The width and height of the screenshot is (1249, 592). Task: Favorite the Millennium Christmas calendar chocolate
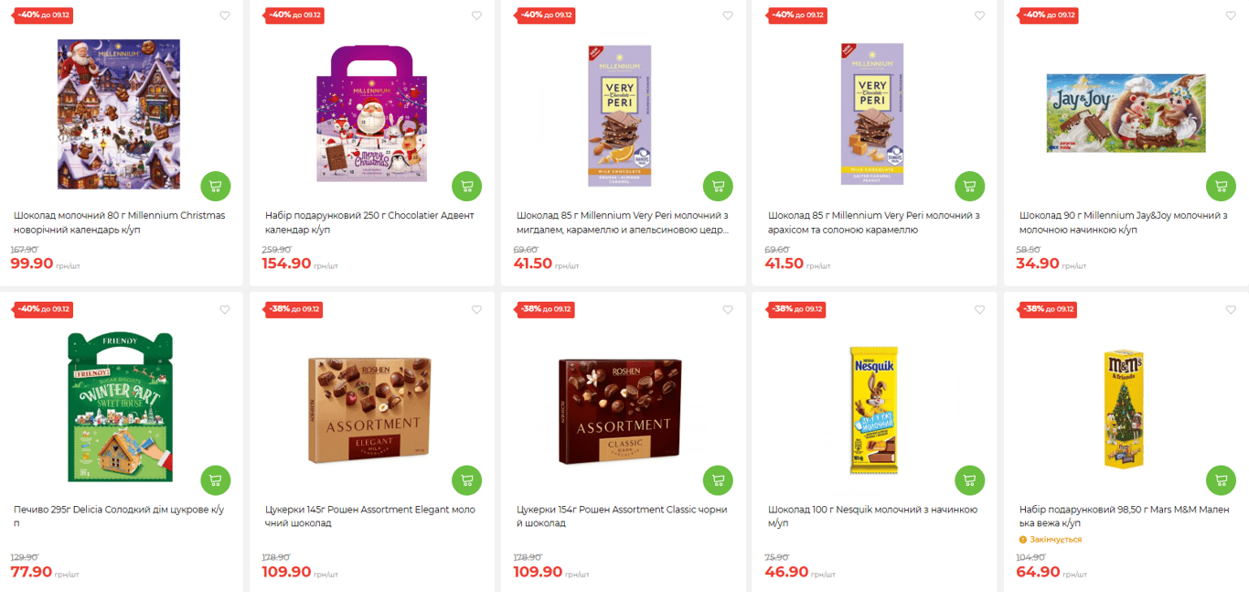coord(225,16)
